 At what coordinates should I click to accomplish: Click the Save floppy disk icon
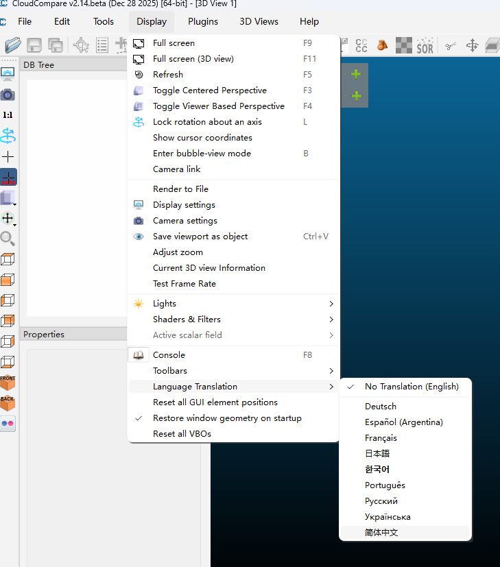[x=34, y=45]
